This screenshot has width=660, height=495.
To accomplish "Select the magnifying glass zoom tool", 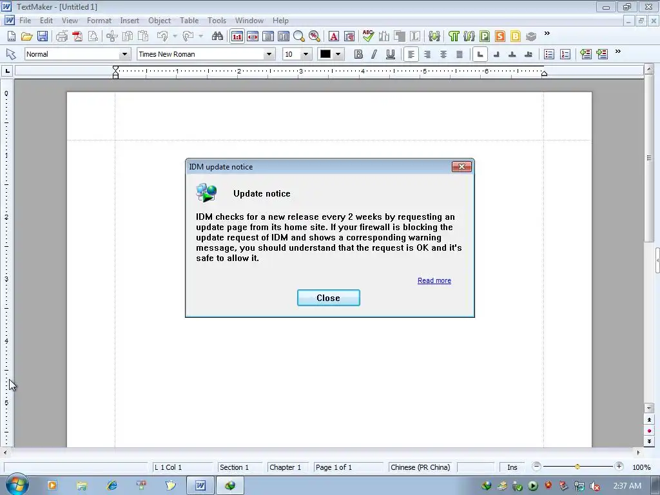I will click(299, 36).
